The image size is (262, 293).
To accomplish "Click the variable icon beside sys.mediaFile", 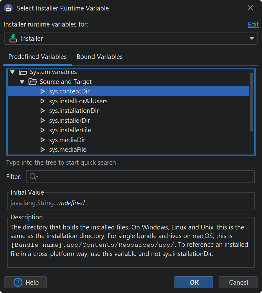I will (43, 150).
